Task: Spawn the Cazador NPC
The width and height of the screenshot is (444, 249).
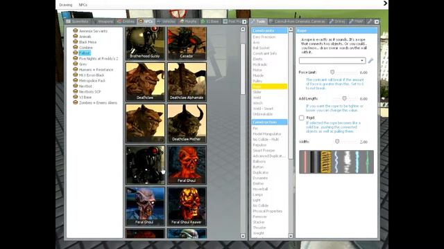Action: [187, 43]
